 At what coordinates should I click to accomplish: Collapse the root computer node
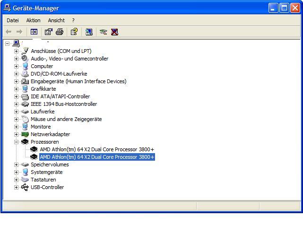[x=8, y=43]
